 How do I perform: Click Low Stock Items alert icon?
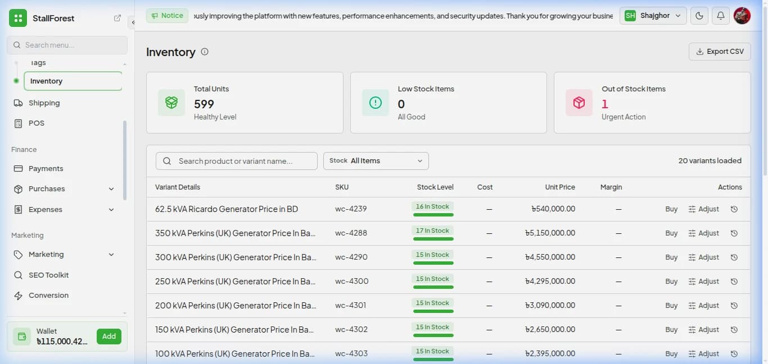tap(376, 103)
